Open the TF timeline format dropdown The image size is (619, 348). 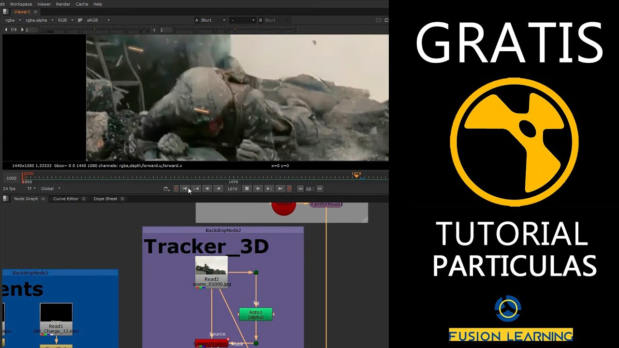(x=31, y=188)
